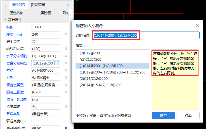Toggle the 附加 circle for 水平分布钢筋

66,56
